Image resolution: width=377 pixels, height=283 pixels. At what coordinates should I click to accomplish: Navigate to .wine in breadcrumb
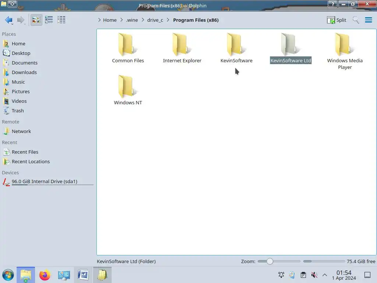coord(132,20)
